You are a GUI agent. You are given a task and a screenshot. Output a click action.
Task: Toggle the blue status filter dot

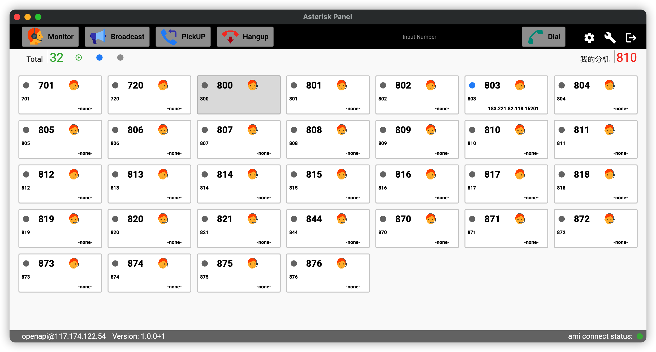pyautogui.click(x=100, y=57)
